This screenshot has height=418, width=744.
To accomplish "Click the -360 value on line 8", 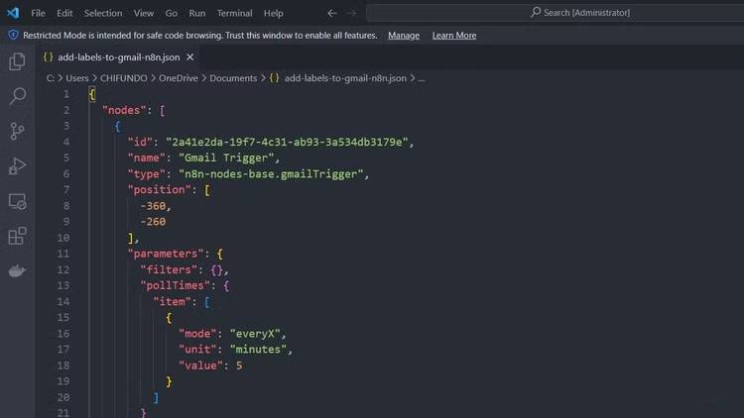I will (x=153, y=206).
